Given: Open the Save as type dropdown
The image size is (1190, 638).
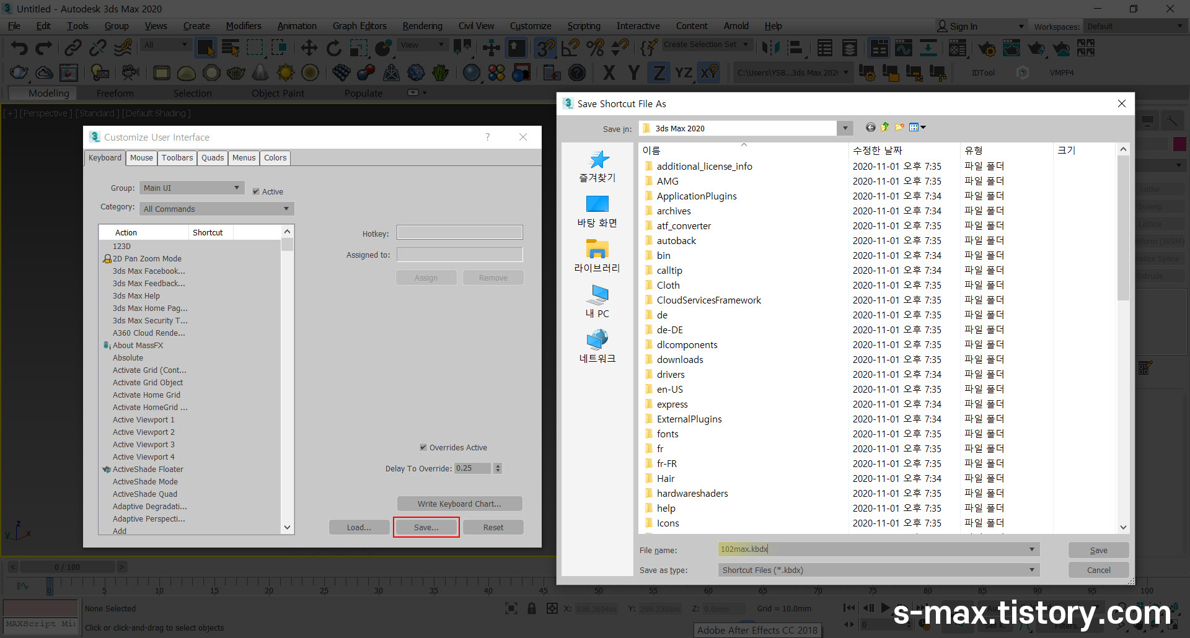Looking at the screenshot, I should [878, 570].
